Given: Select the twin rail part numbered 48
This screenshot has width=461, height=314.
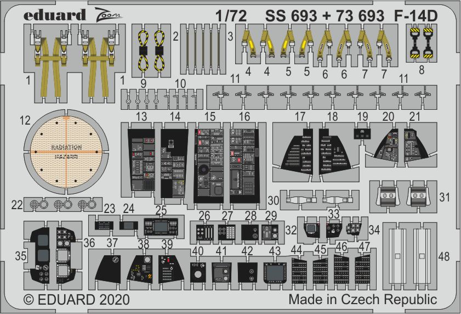Looking at the screenshot, I should (412, 255).
